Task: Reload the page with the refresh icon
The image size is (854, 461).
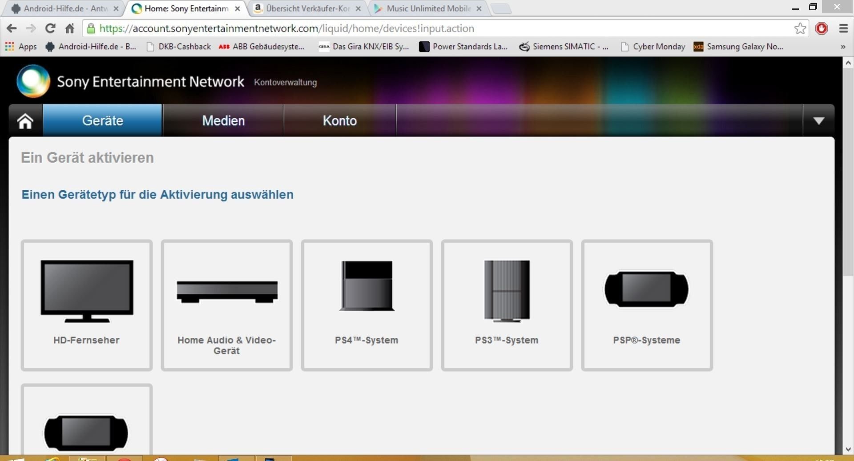Action: 50,28
